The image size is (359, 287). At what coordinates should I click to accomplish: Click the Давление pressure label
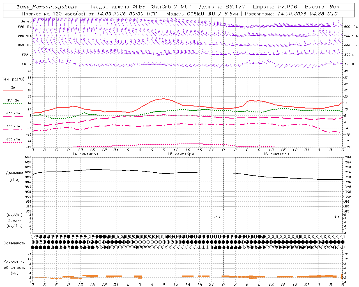pos(14,173)
